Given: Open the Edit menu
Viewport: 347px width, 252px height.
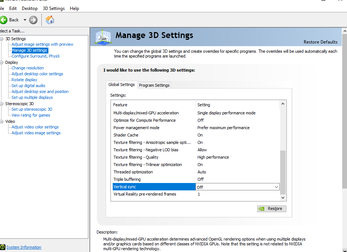Looking at the screenshot, I should coord(13,8).
